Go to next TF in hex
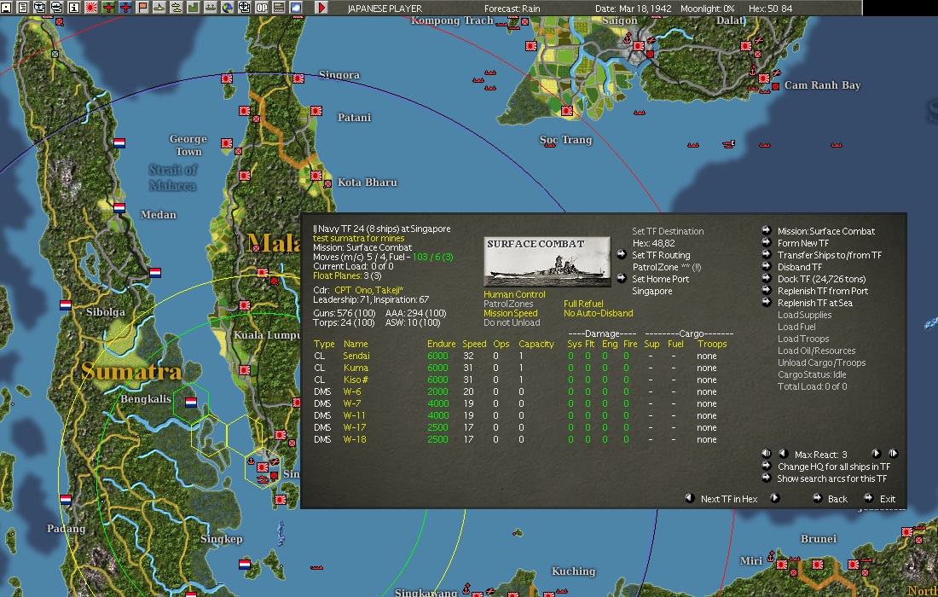Screen dimensions: 938x597 pyautogui.click(x=774, y=498)
